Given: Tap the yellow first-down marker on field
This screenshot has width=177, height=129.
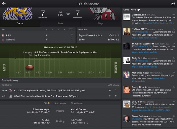Looking at the screenshot, I should [x=15, y=68].
